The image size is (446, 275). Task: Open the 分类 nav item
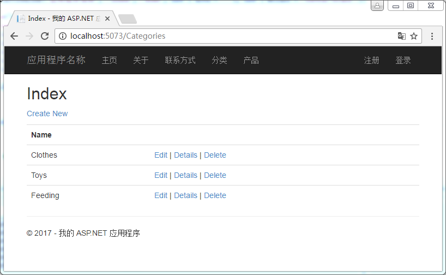pos(219,61)
